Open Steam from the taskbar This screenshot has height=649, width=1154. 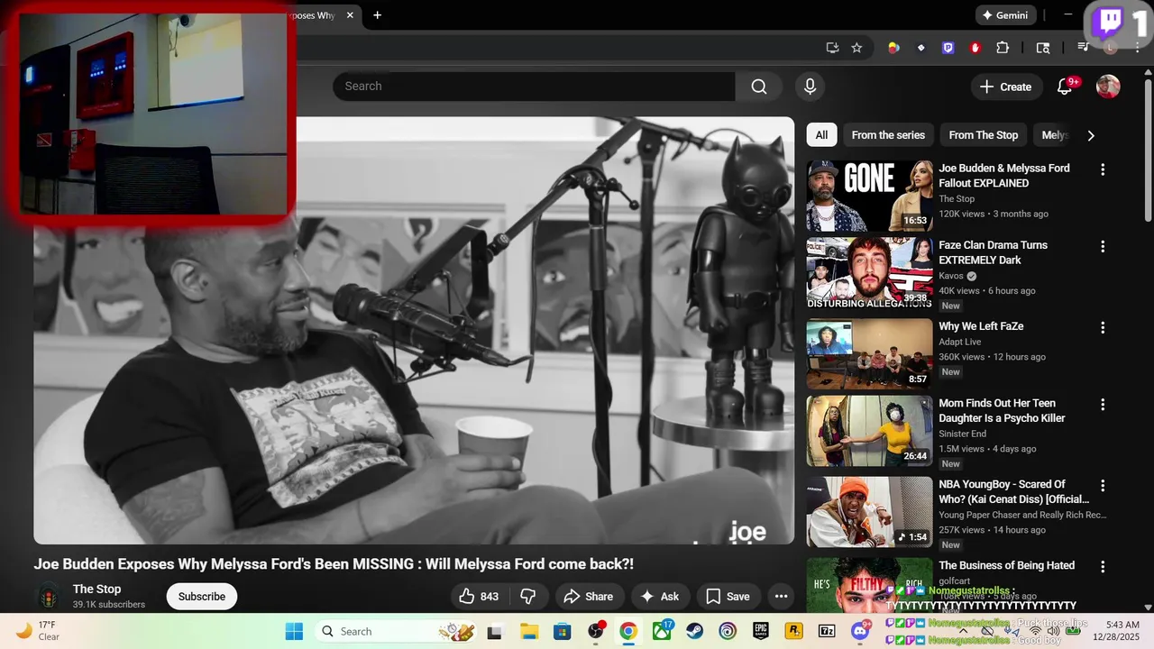click(695, 631)
